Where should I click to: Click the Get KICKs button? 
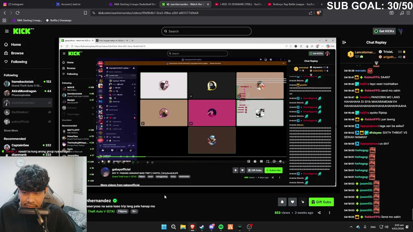coord(384,31)
